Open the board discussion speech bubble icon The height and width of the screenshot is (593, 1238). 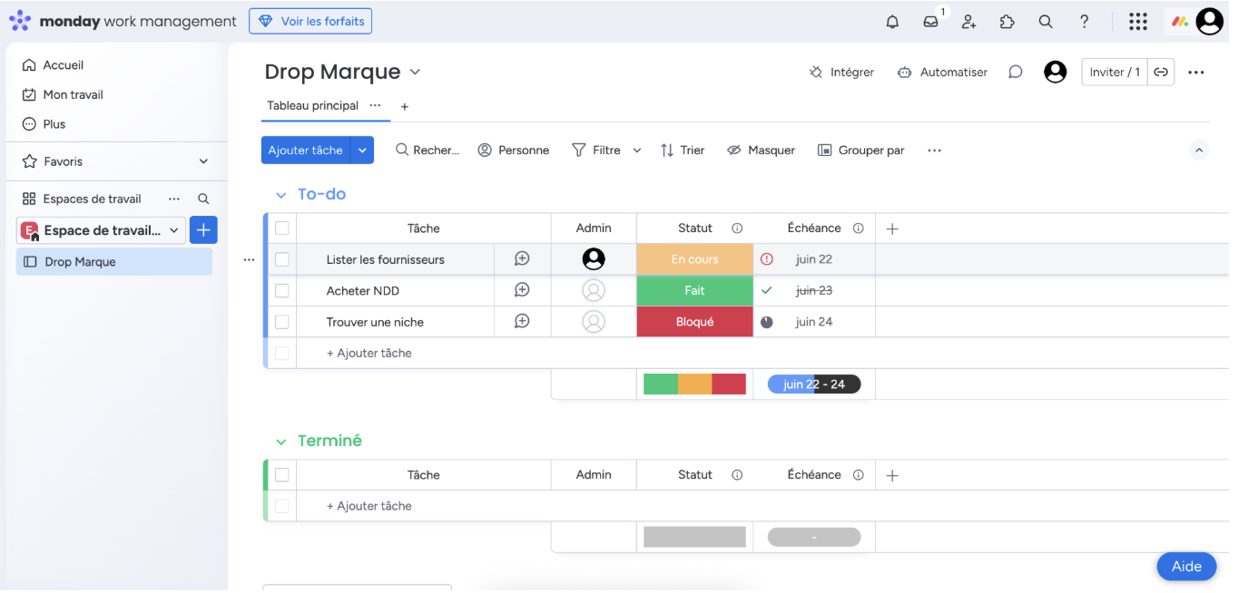point(1016,73)
